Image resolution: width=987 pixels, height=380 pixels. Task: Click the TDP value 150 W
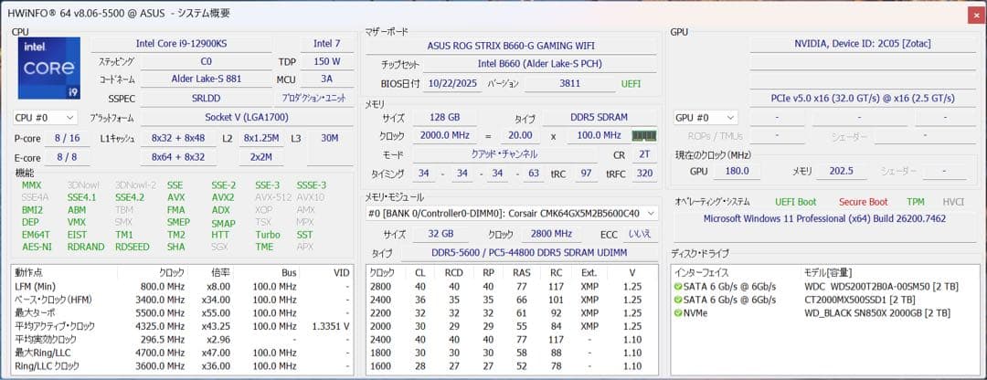point(326,61)
